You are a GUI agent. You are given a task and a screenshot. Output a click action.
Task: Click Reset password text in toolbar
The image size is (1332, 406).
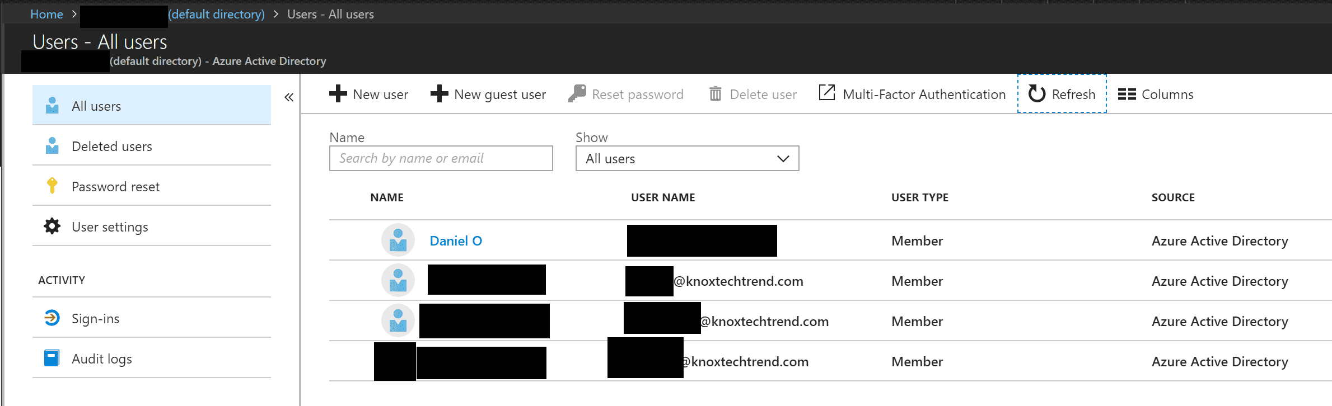[x=638, y=95]
